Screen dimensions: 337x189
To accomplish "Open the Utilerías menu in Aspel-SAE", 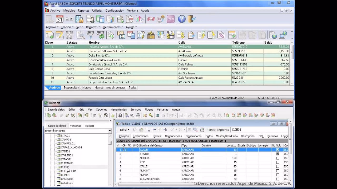I will click(x=97, y=10).
